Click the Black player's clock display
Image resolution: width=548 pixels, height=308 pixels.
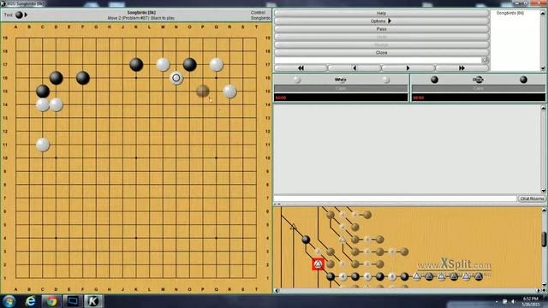coord(479,98)
